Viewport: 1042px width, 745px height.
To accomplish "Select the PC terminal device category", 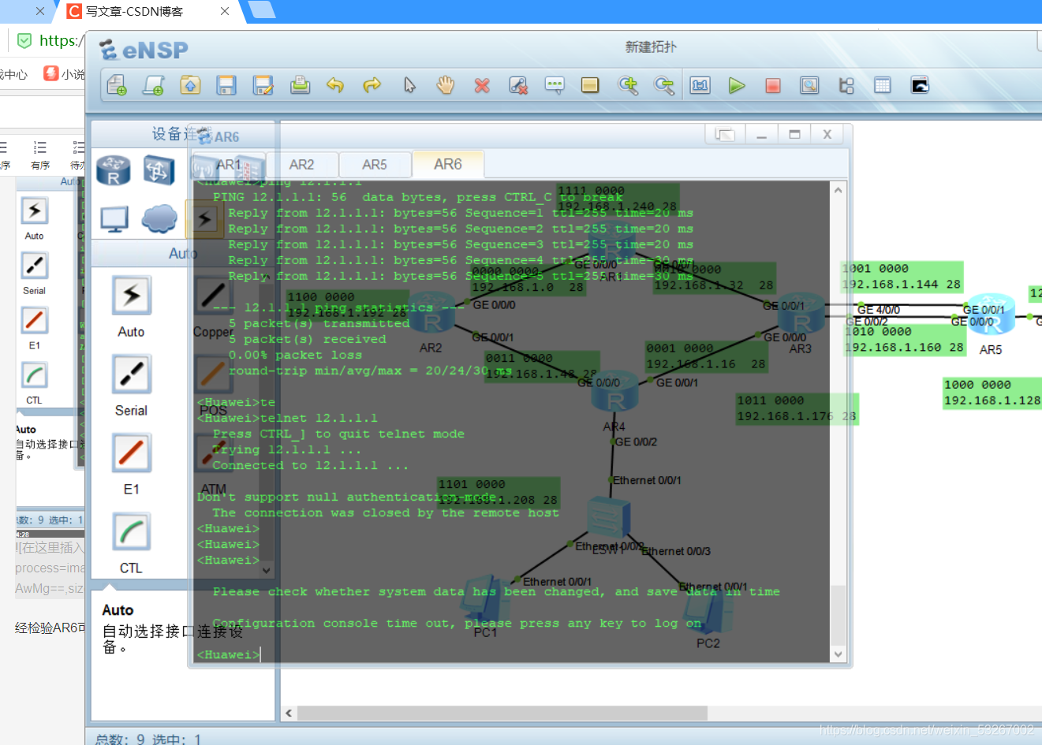I will 114,220.
